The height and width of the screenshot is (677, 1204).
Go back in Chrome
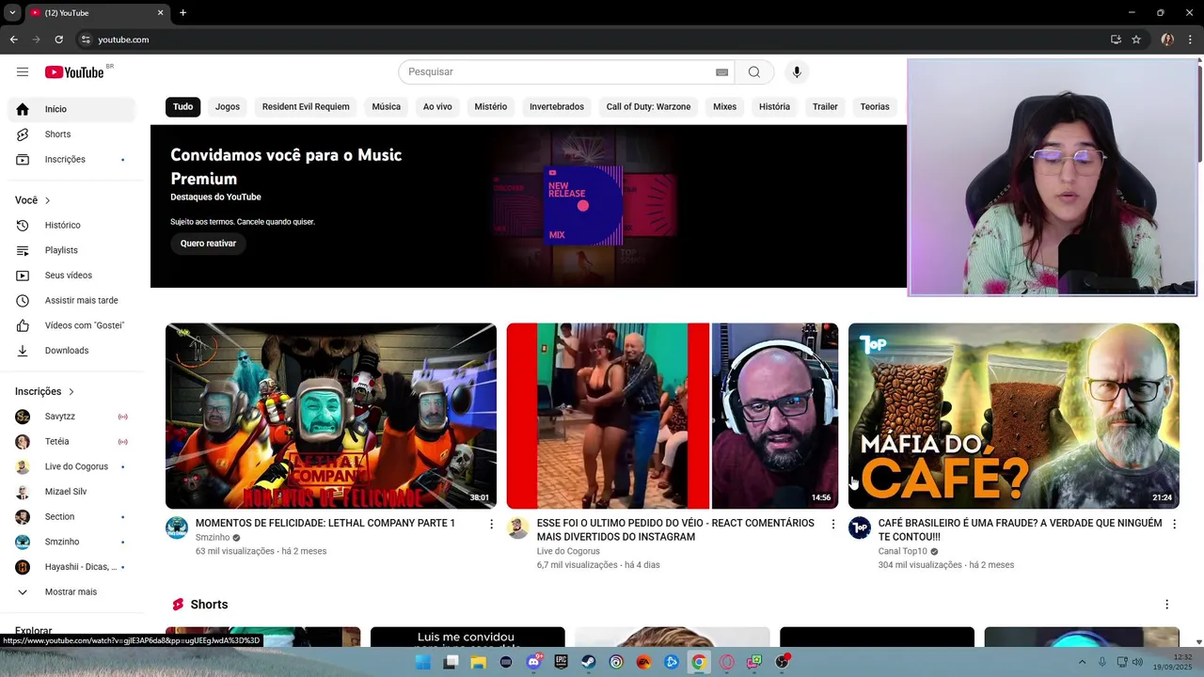13,39
